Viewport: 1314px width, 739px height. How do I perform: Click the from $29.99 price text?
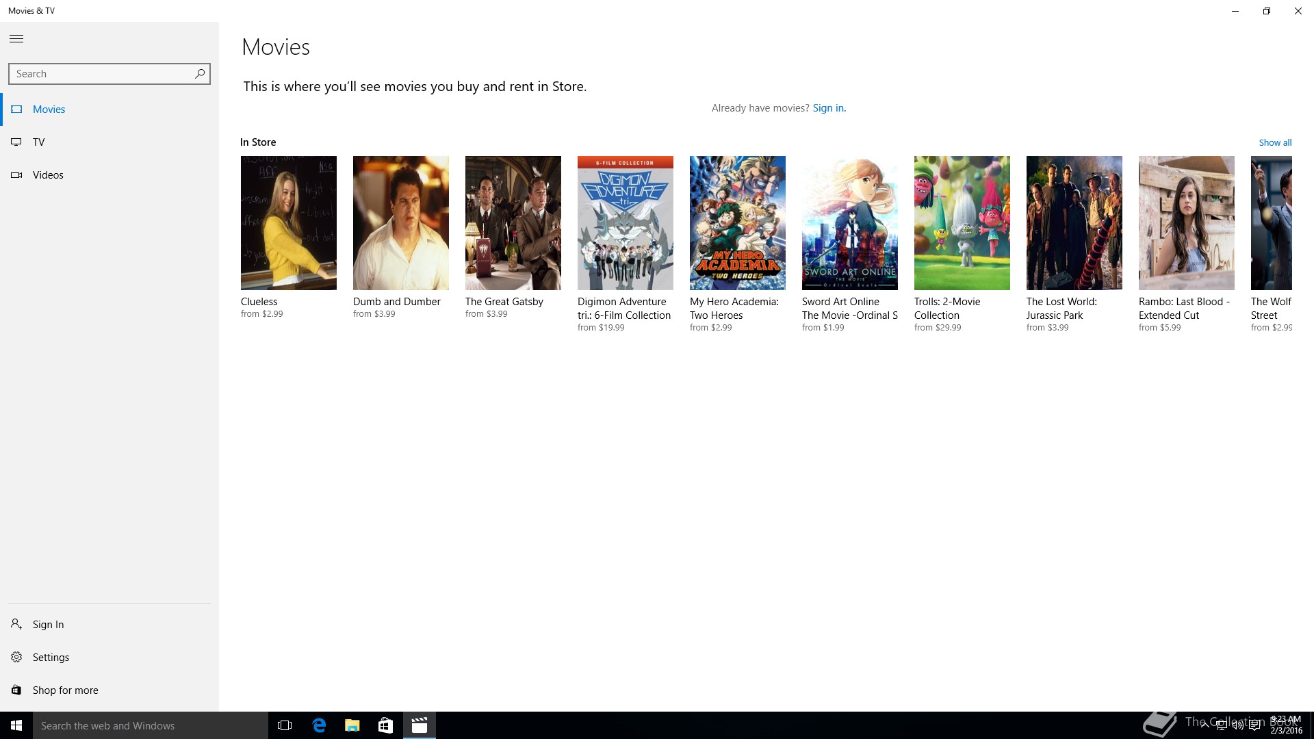938,328
